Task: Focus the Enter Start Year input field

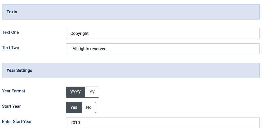Action: pos(163,123)
